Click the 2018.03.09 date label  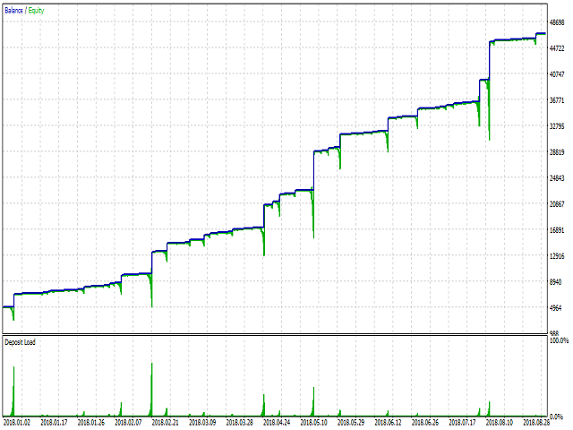[x=202, y=423]
